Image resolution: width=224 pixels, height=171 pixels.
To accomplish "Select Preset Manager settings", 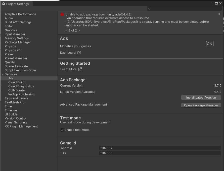I will pyautogui.click(x=16, y=58).
